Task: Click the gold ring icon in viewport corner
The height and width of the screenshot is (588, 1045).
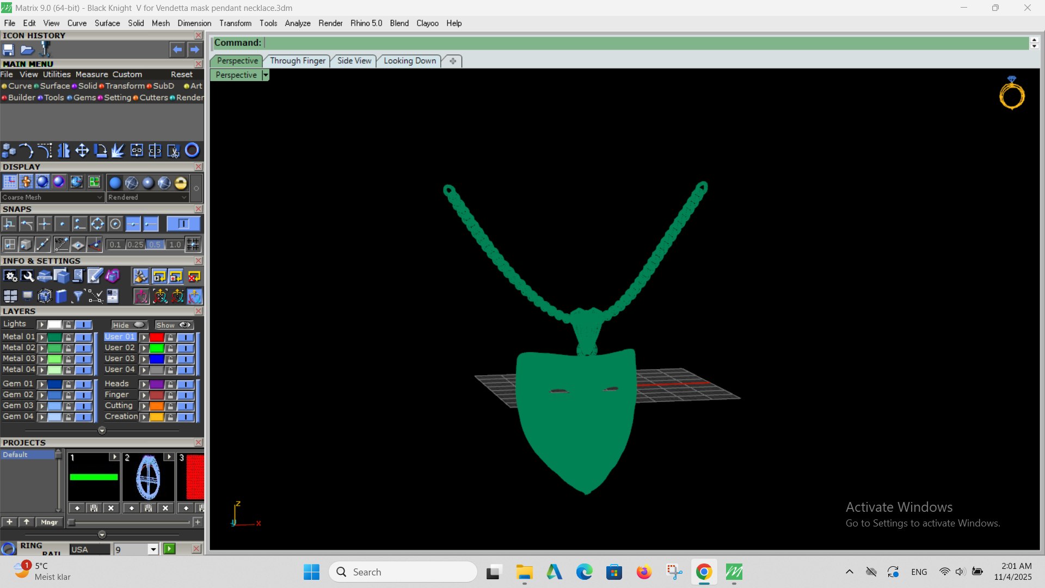Action: [1012, 94]
